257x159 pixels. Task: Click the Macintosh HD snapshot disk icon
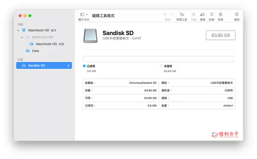click(32, 44)
